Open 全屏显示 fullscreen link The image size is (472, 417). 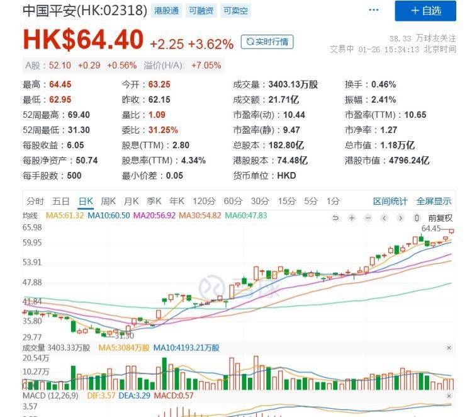coord(434,201)
